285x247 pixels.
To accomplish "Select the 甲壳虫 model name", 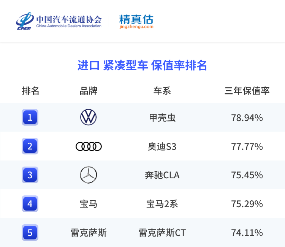I will pyautogui.click(x=162, y=118).
